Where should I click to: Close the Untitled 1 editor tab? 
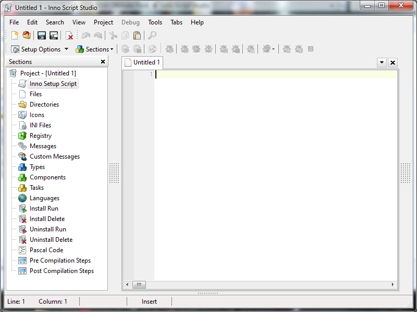[393, 62]
